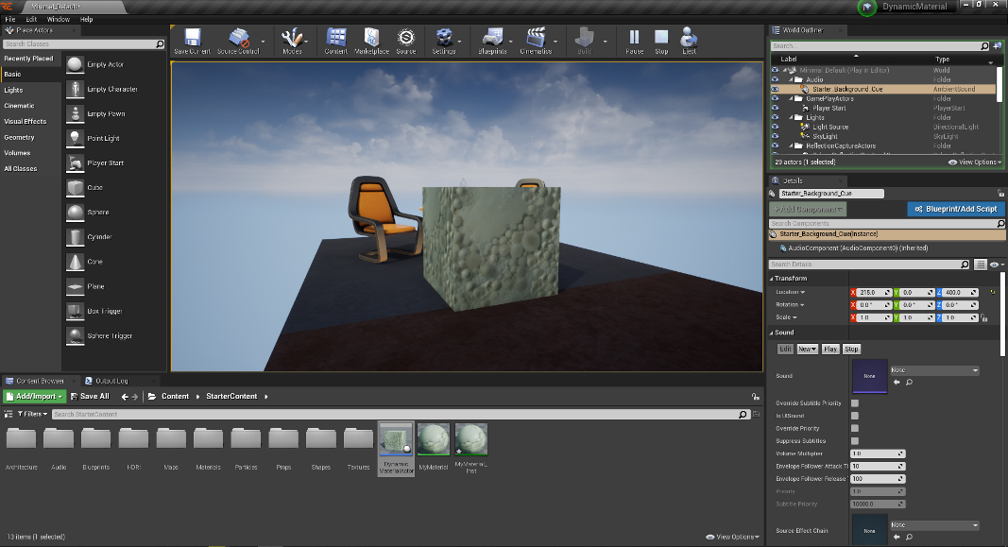This screenshot has width=1008, height=547.
Task: Click the Blueprint/Add Script button
Action: pos(954,209)
